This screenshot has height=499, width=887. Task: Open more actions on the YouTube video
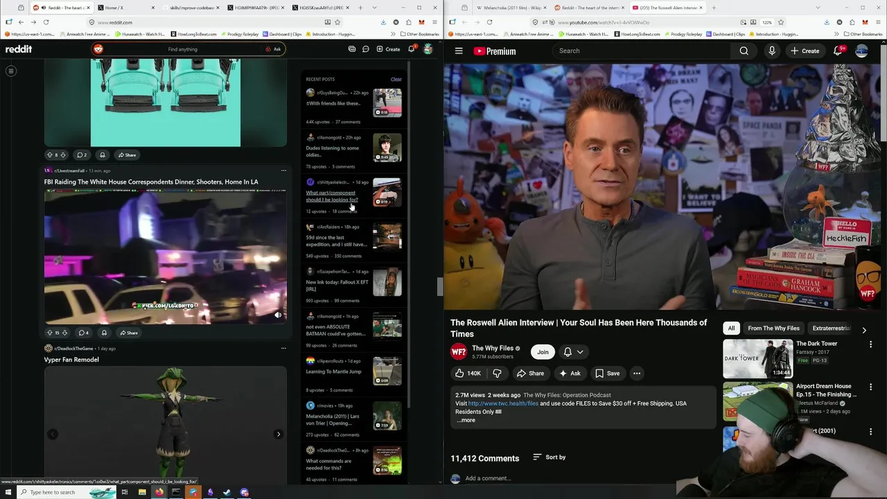click(x=637, y=373)
